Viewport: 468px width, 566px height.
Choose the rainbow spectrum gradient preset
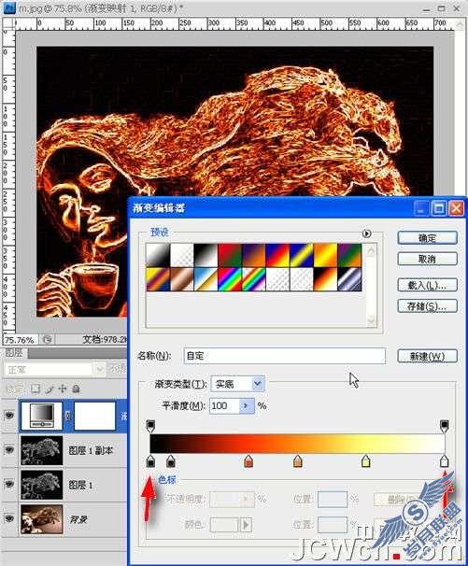pyautogui.click(x=230, y=278)
